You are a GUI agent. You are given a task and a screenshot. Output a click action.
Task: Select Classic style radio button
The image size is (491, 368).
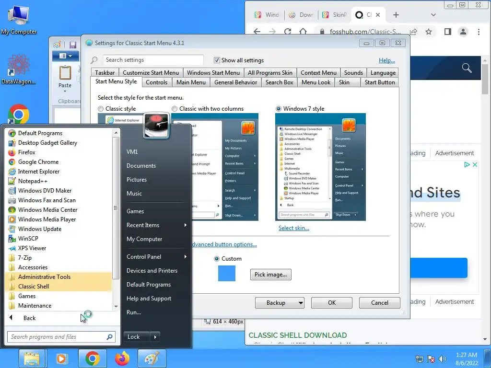101,109
